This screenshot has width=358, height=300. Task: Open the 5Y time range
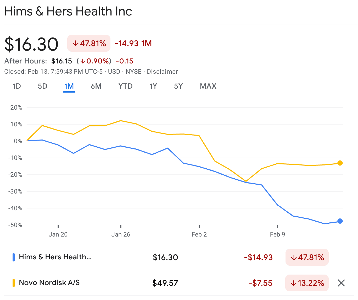178,86
